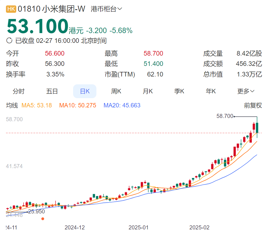
Task: Click the 25.950 low price marker
Action: (x=37, y=212)
